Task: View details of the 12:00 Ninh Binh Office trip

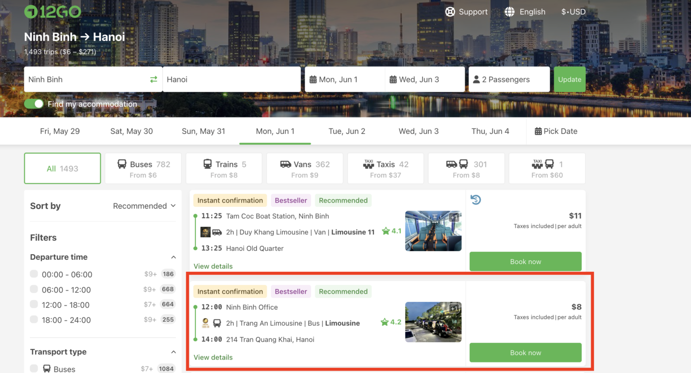Action: (x=213, y=358)
